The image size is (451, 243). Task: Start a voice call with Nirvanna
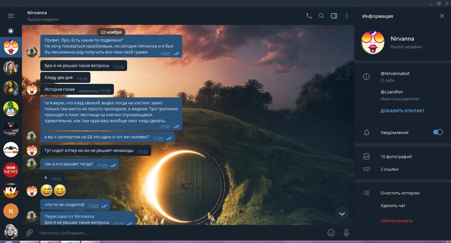[309, 16]
